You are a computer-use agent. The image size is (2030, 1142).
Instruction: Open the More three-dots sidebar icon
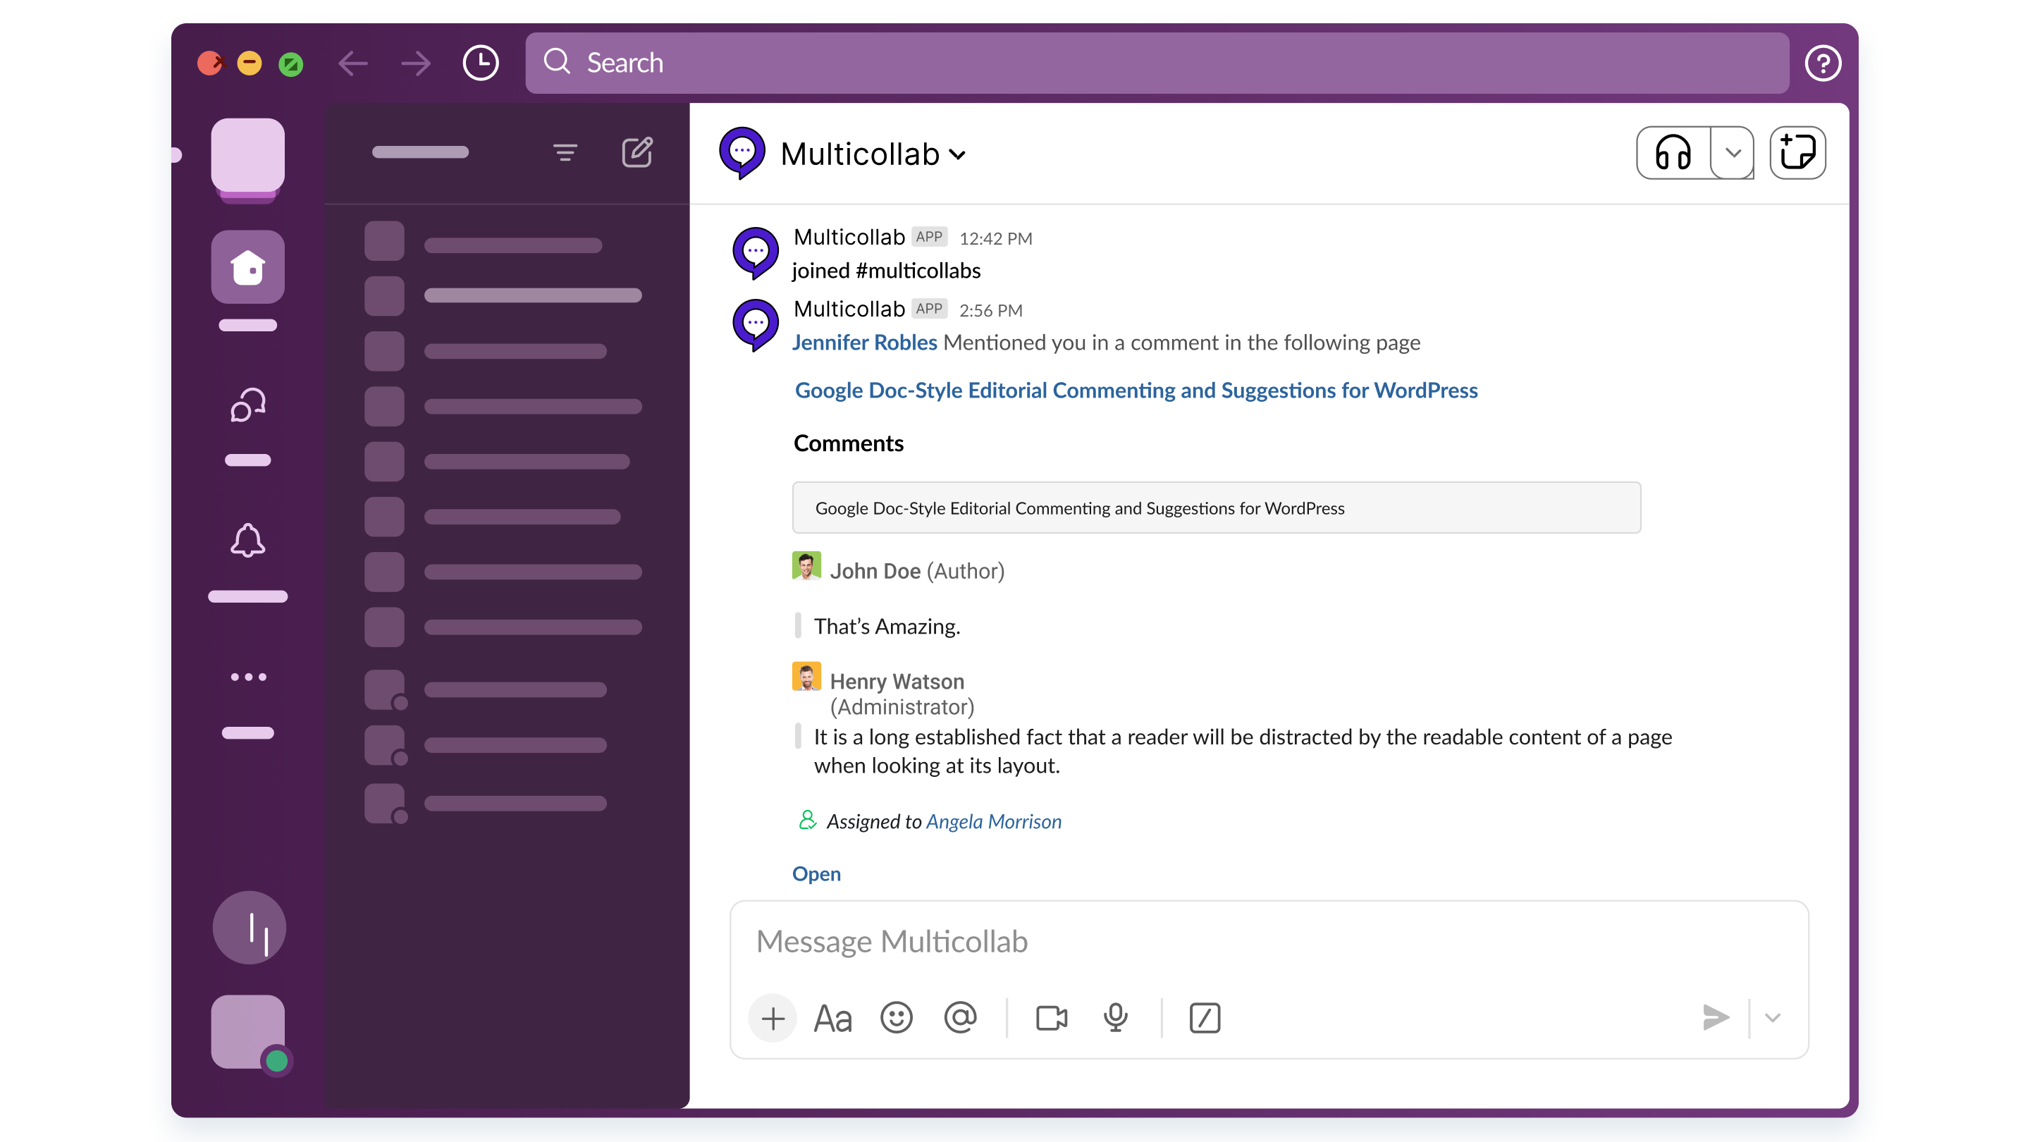click(247, 677)
